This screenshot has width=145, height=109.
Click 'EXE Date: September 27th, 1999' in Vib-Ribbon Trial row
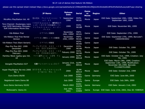(x=122, y=33)
